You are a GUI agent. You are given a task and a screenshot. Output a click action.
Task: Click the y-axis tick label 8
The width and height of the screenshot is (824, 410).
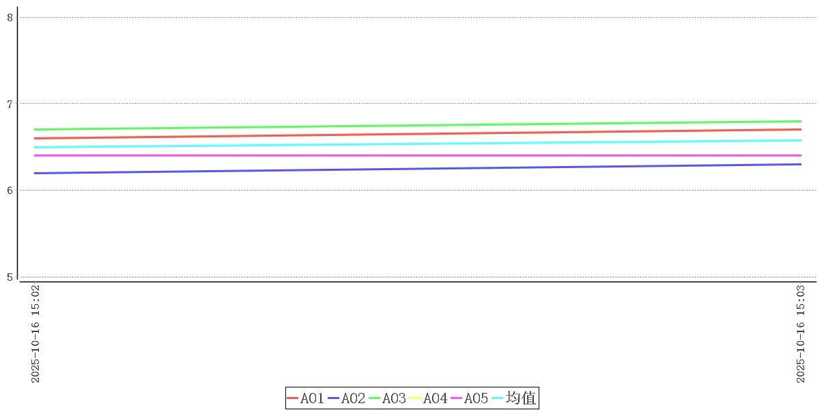click(10, 18)
